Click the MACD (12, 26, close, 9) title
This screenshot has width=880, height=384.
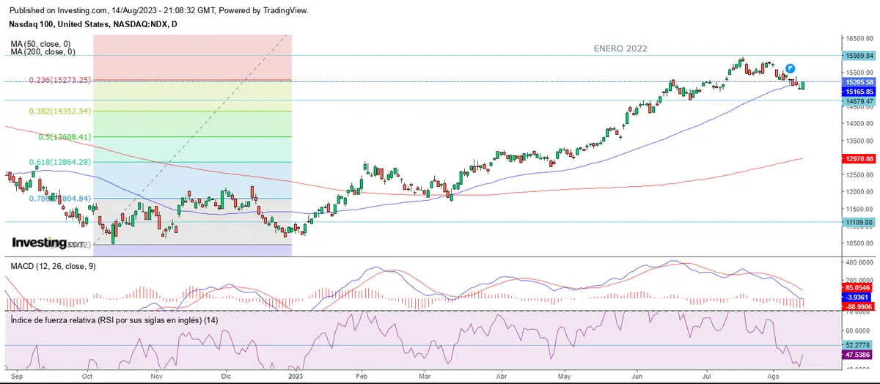(52, 265)
